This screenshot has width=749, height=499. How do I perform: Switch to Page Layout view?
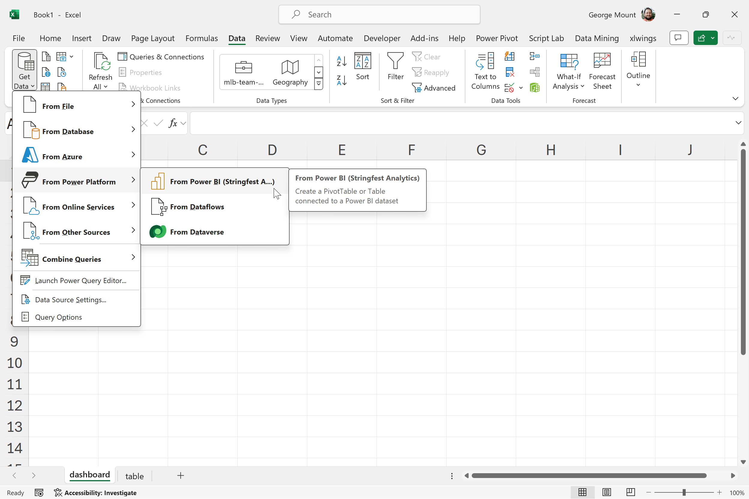[606, 492]
